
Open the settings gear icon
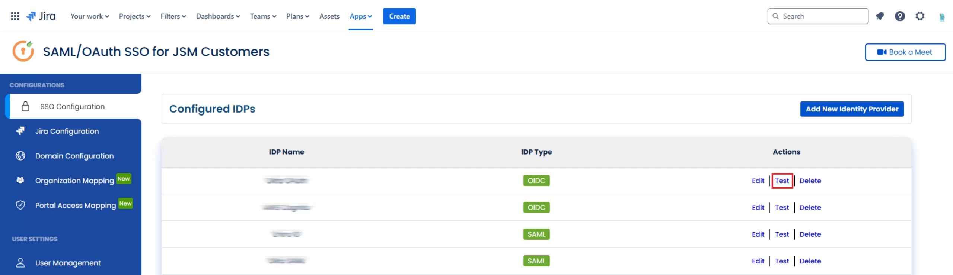click(x=920, y=16)
